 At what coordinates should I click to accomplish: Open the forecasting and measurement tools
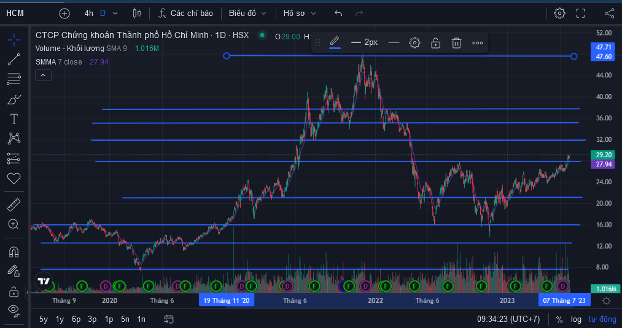point(14,158)
